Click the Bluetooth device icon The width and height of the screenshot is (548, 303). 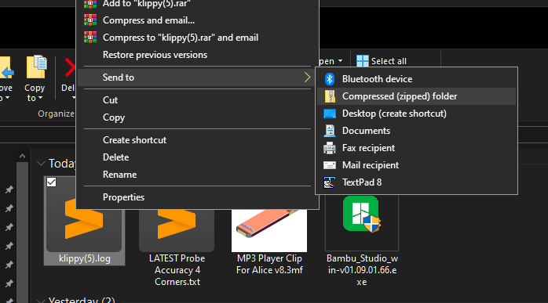click(x=330, y=79)
